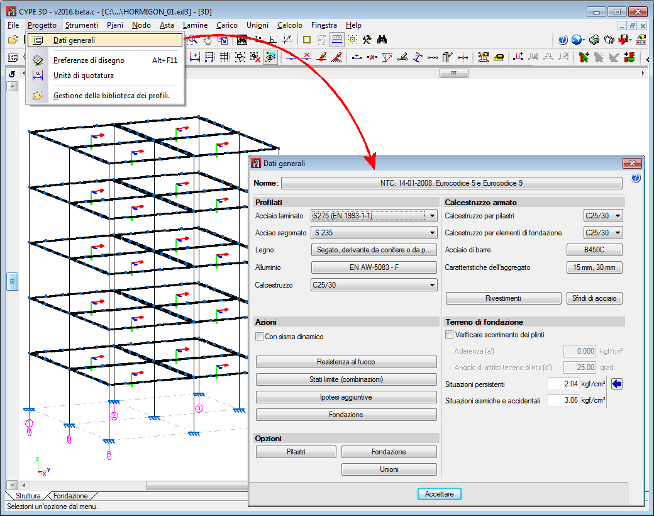Click the grid lines with numbers icon
Image resolution: width=654 pixels, height=516 pixels.
pos(225,57)
